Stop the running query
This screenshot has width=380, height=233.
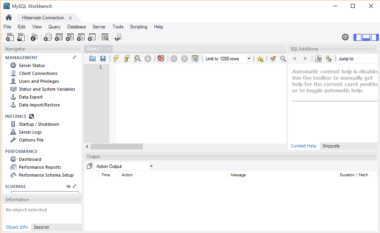click(147, 58)
